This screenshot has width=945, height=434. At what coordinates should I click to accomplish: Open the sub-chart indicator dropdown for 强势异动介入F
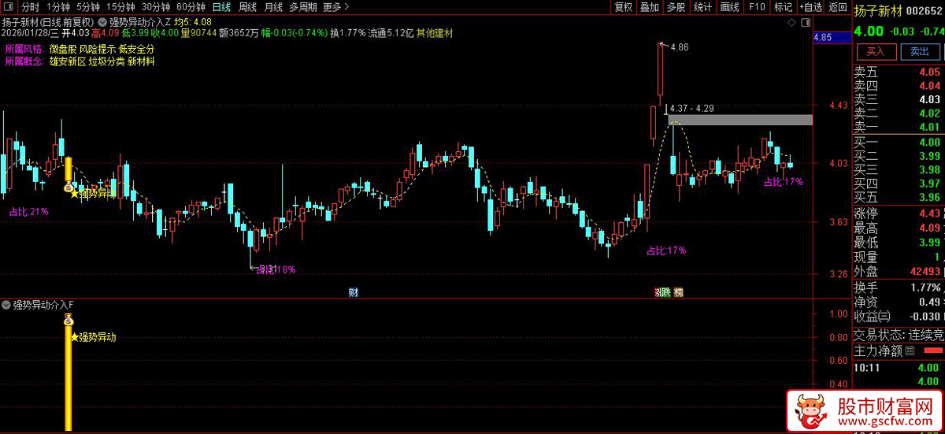(7, 304)
